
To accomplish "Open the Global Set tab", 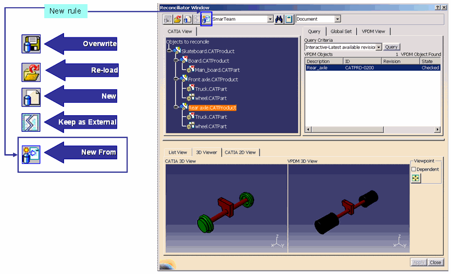I will 341,32.
